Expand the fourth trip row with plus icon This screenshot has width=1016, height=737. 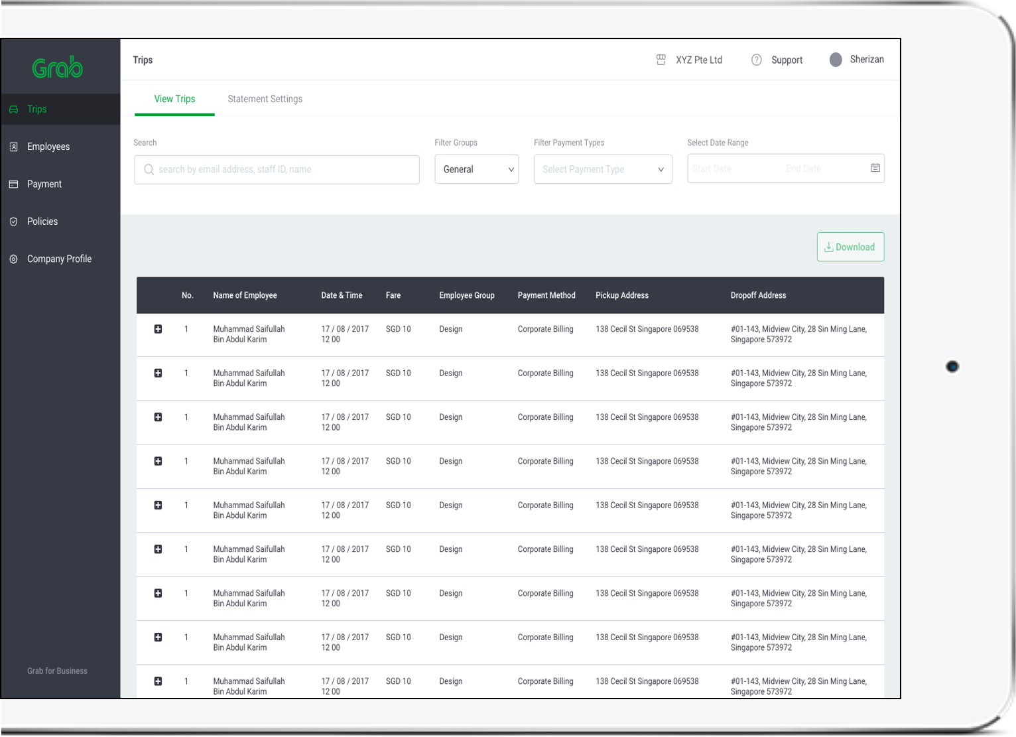coord(158,462)
